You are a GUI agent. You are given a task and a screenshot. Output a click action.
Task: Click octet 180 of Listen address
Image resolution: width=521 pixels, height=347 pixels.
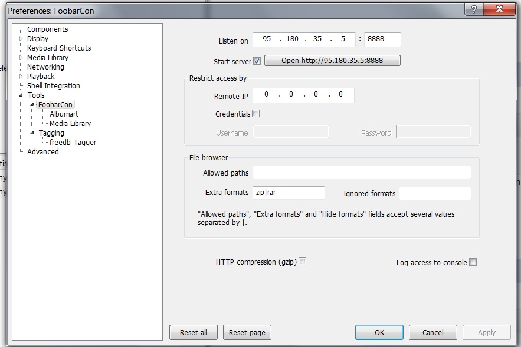tap(292, 39)
